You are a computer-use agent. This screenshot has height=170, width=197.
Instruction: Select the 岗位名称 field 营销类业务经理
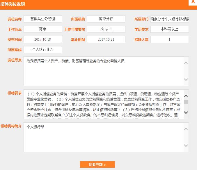pos(43,19)
